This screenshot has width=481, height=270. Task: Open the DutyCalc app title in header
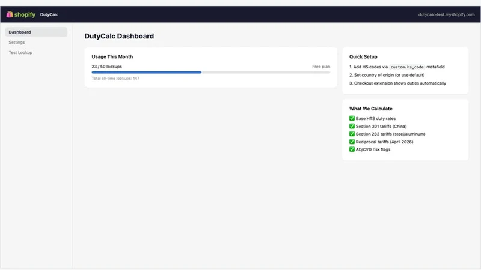tap(49, 14)
